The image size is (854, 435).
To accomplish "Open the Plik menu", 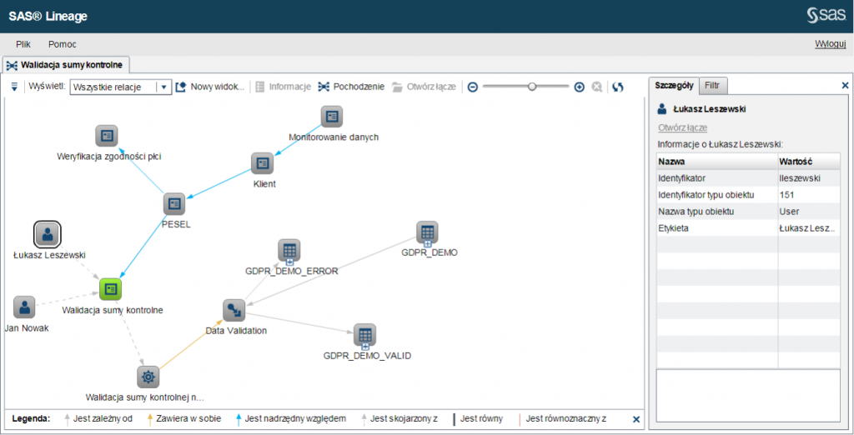I will pos(23,44).
